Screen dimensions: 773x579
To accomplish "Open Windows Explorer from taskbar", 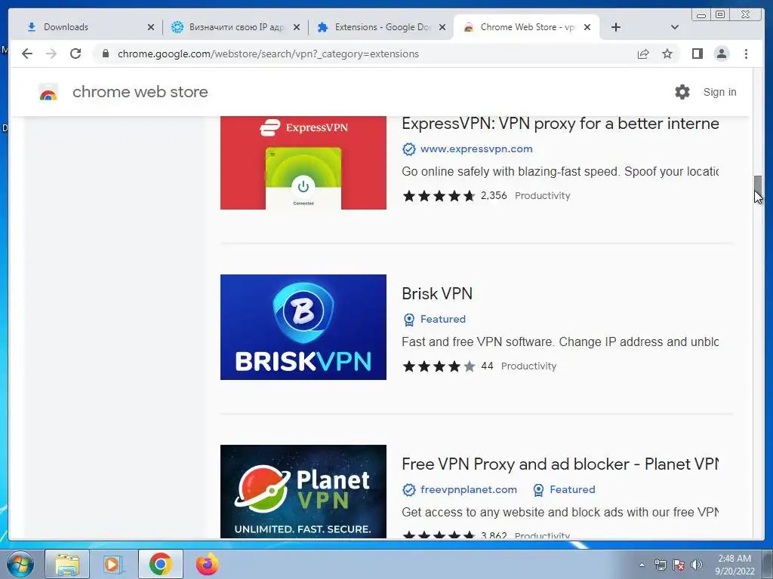I will pos(67,564).
